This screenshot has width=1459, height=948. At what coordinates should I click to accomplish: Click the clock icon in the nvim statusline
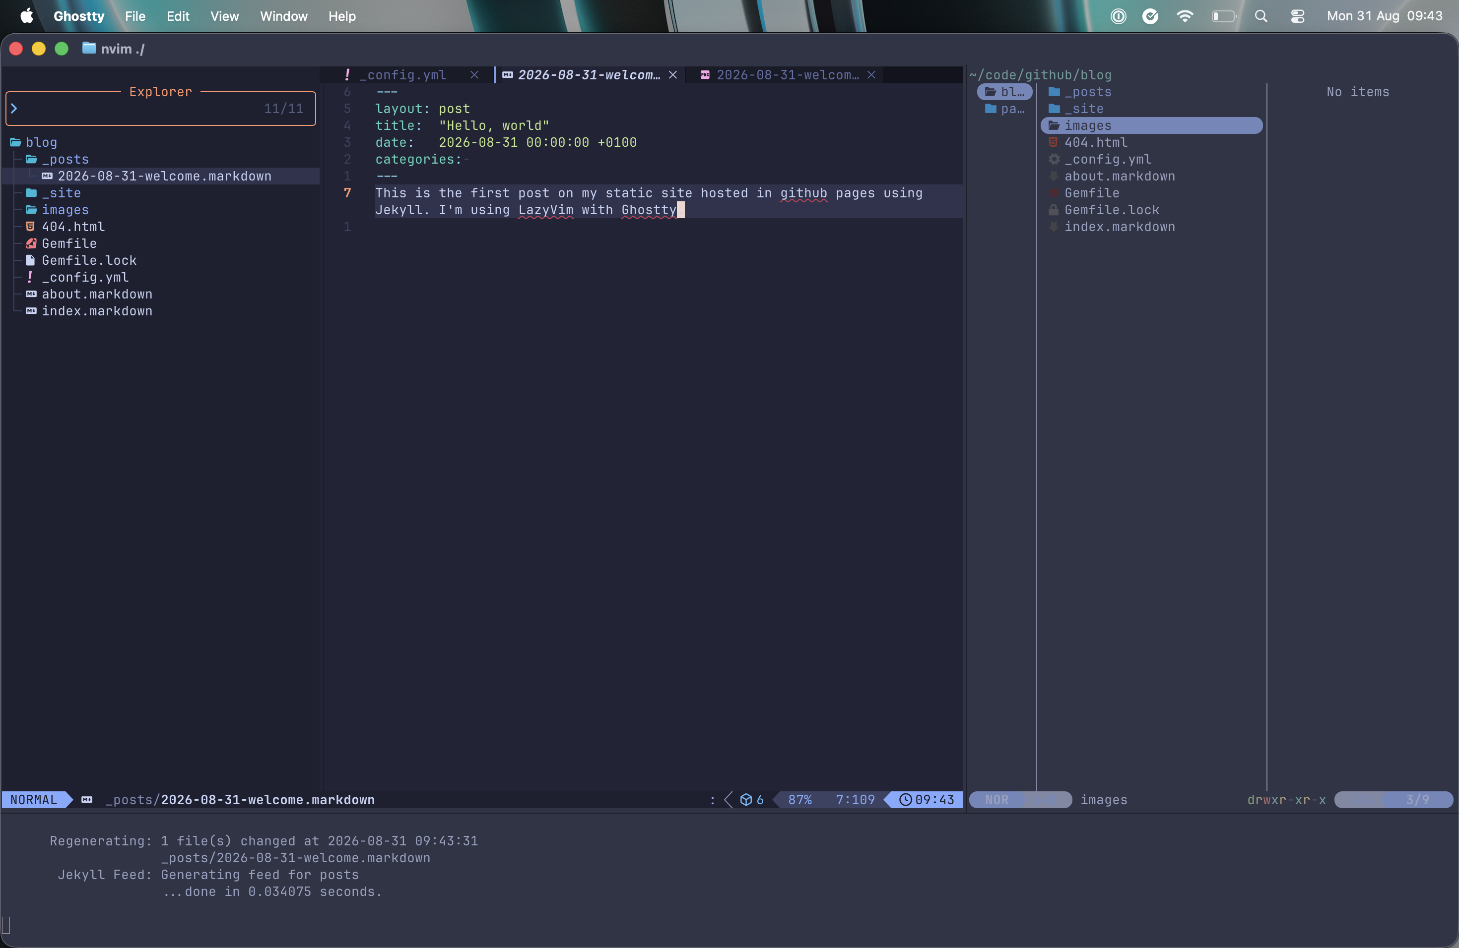[x=905, y=800]
